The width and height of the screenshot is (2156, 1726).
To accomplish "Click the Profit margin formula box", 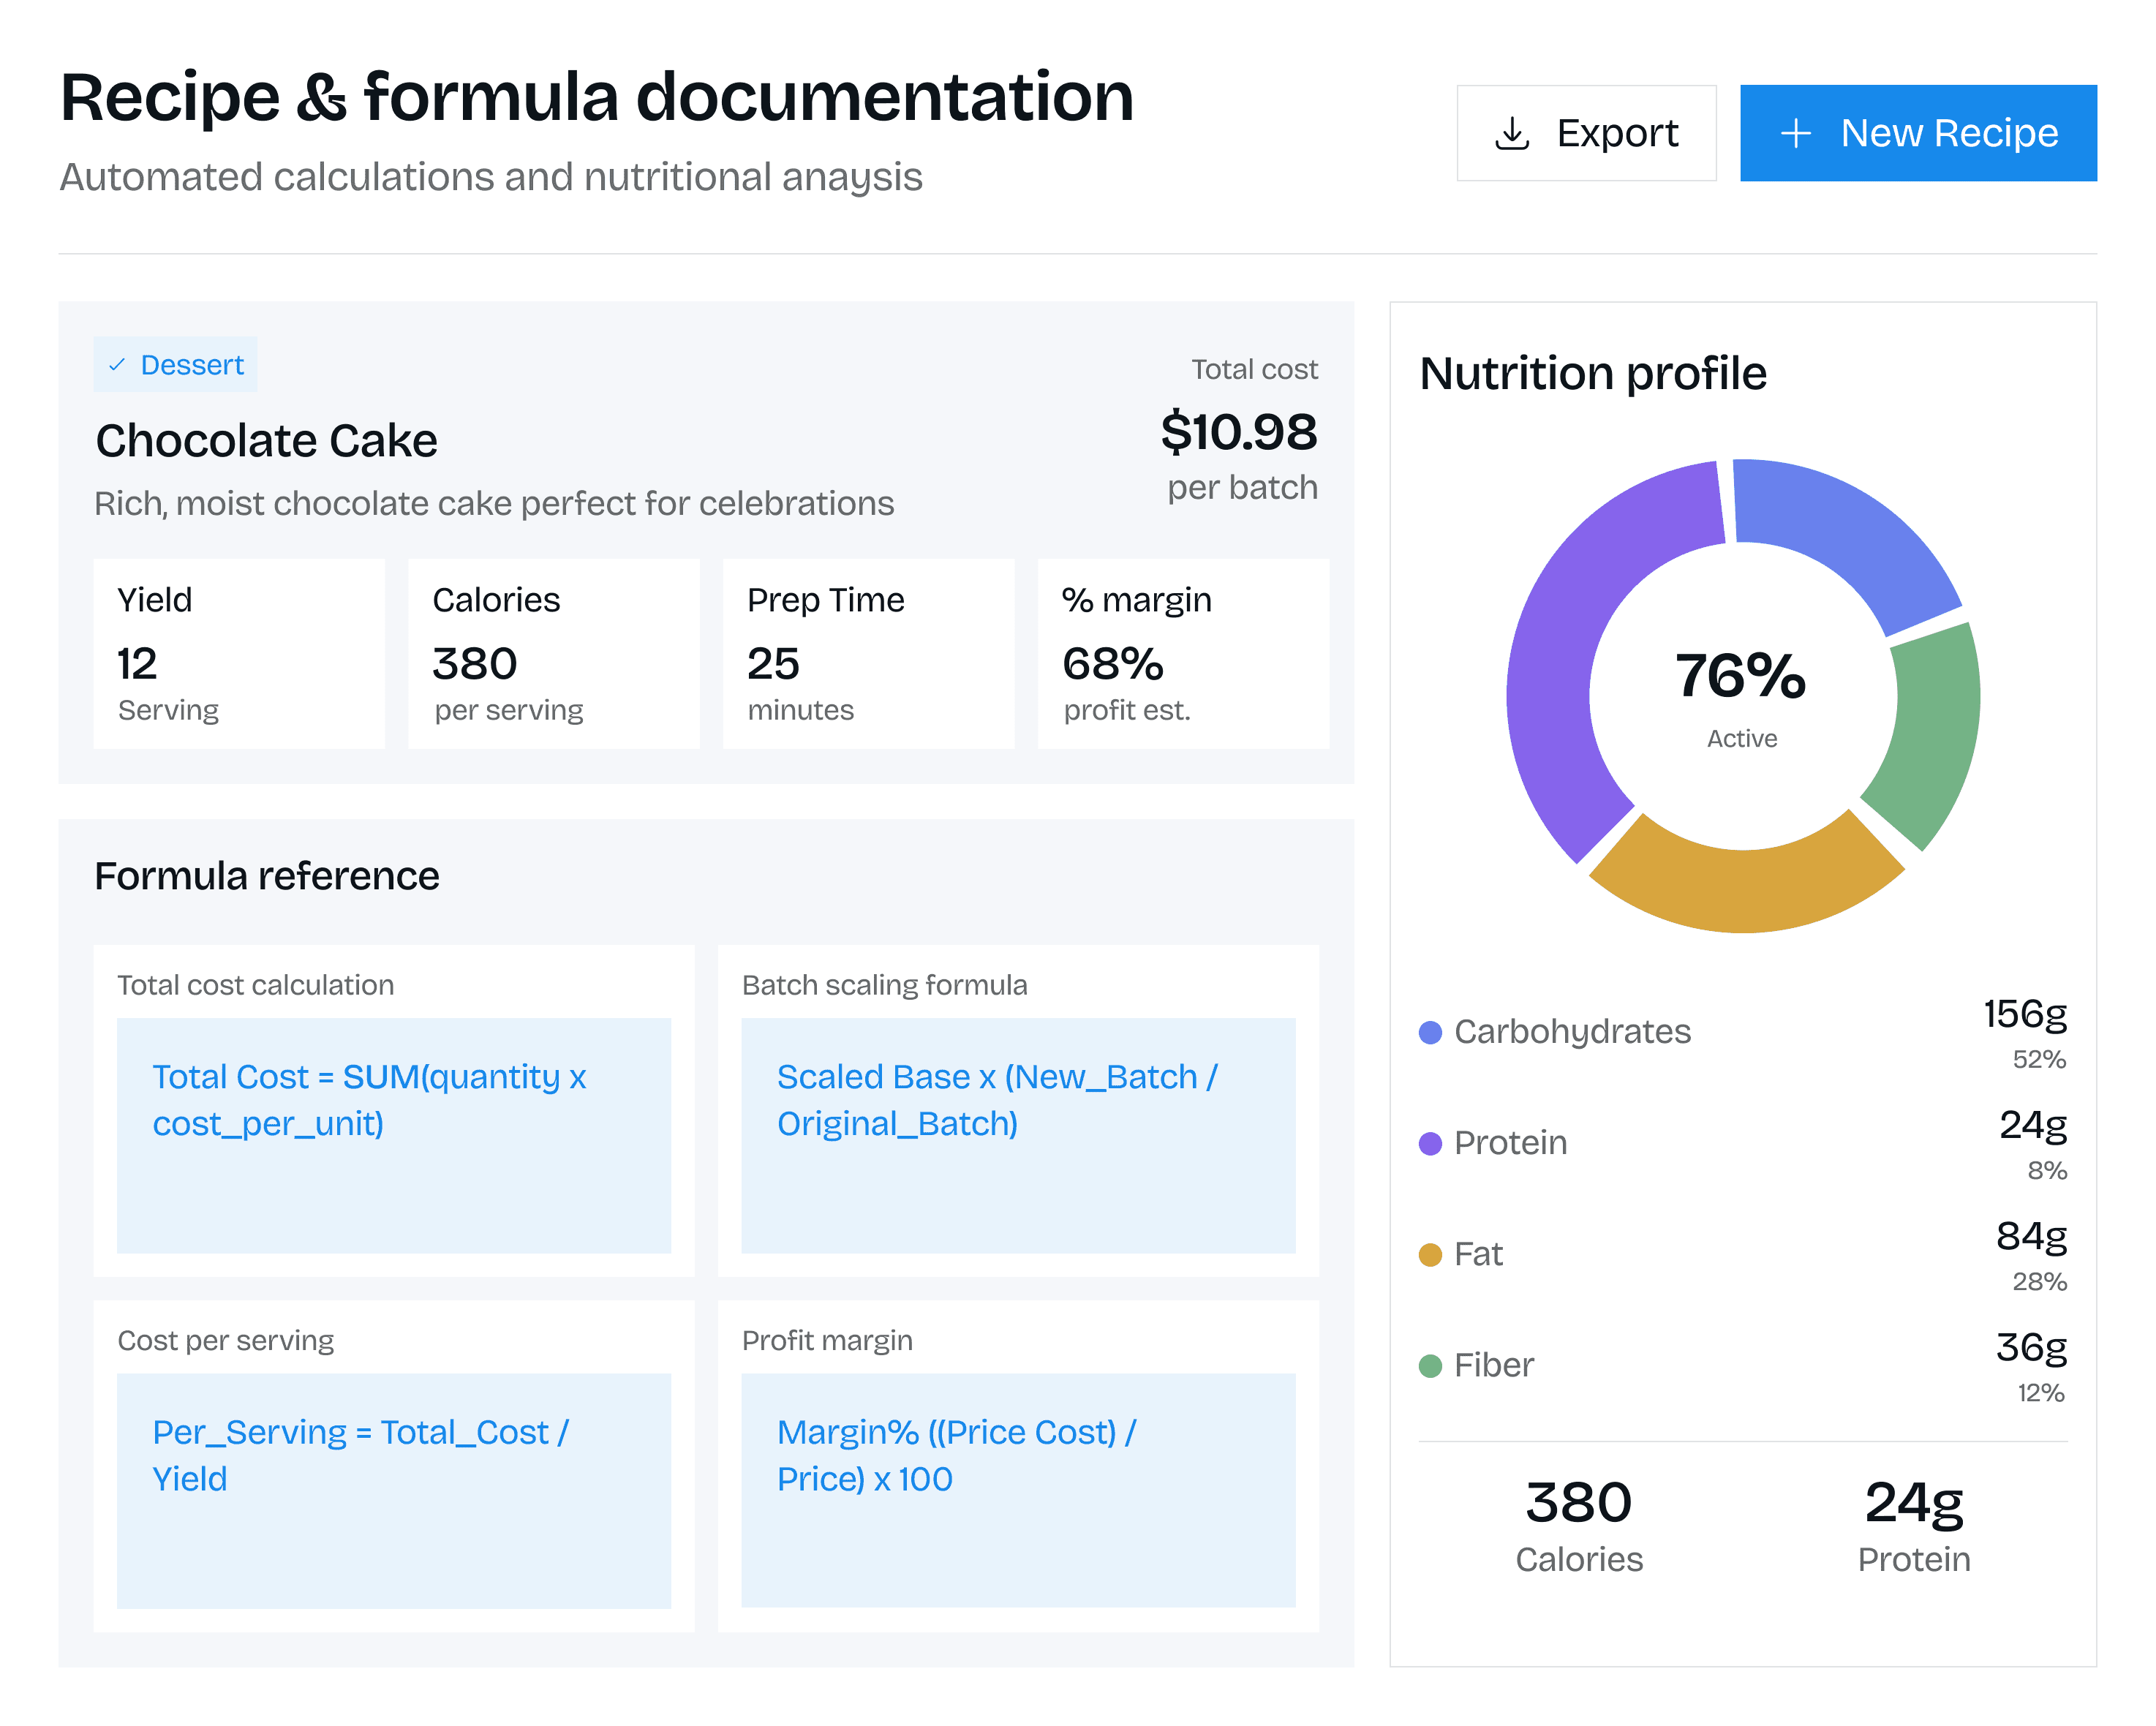I will pyautogui.click(x=1018, y=1490).
